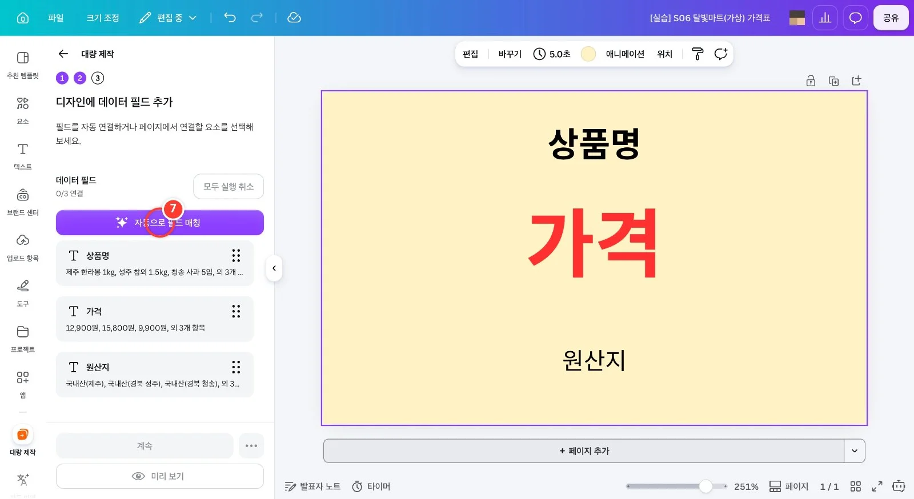Open the Tools draw panel

[23, 293]
